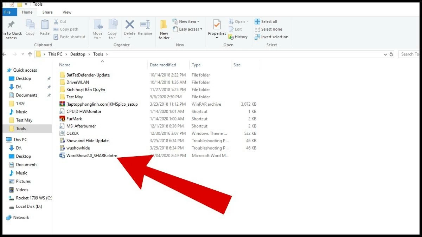Open History from the Open group
The height and width of the screenshot is (237, 422).
click(238, 37)
